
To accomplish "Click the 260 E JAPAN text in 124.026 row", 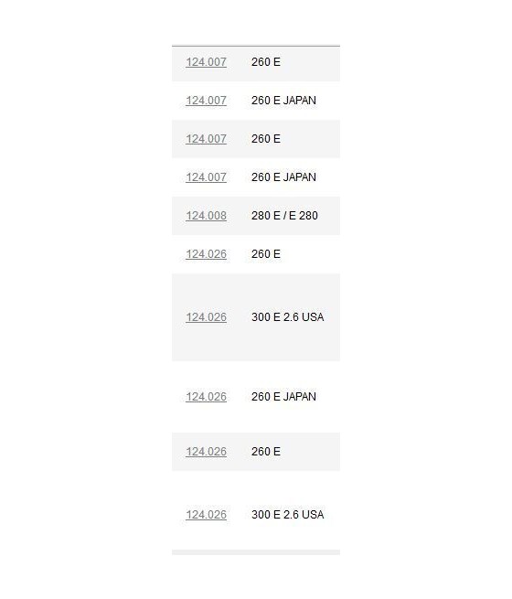I will (283, 397).
